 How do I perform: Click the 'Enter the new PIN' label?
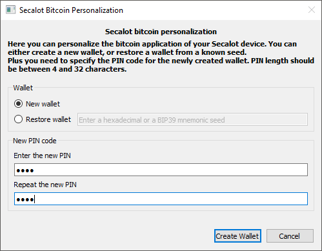[42, 156]
